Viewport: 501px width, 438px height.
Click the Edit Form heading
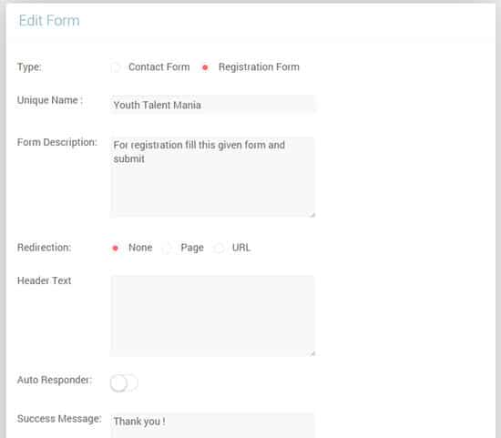coord(49,21)
